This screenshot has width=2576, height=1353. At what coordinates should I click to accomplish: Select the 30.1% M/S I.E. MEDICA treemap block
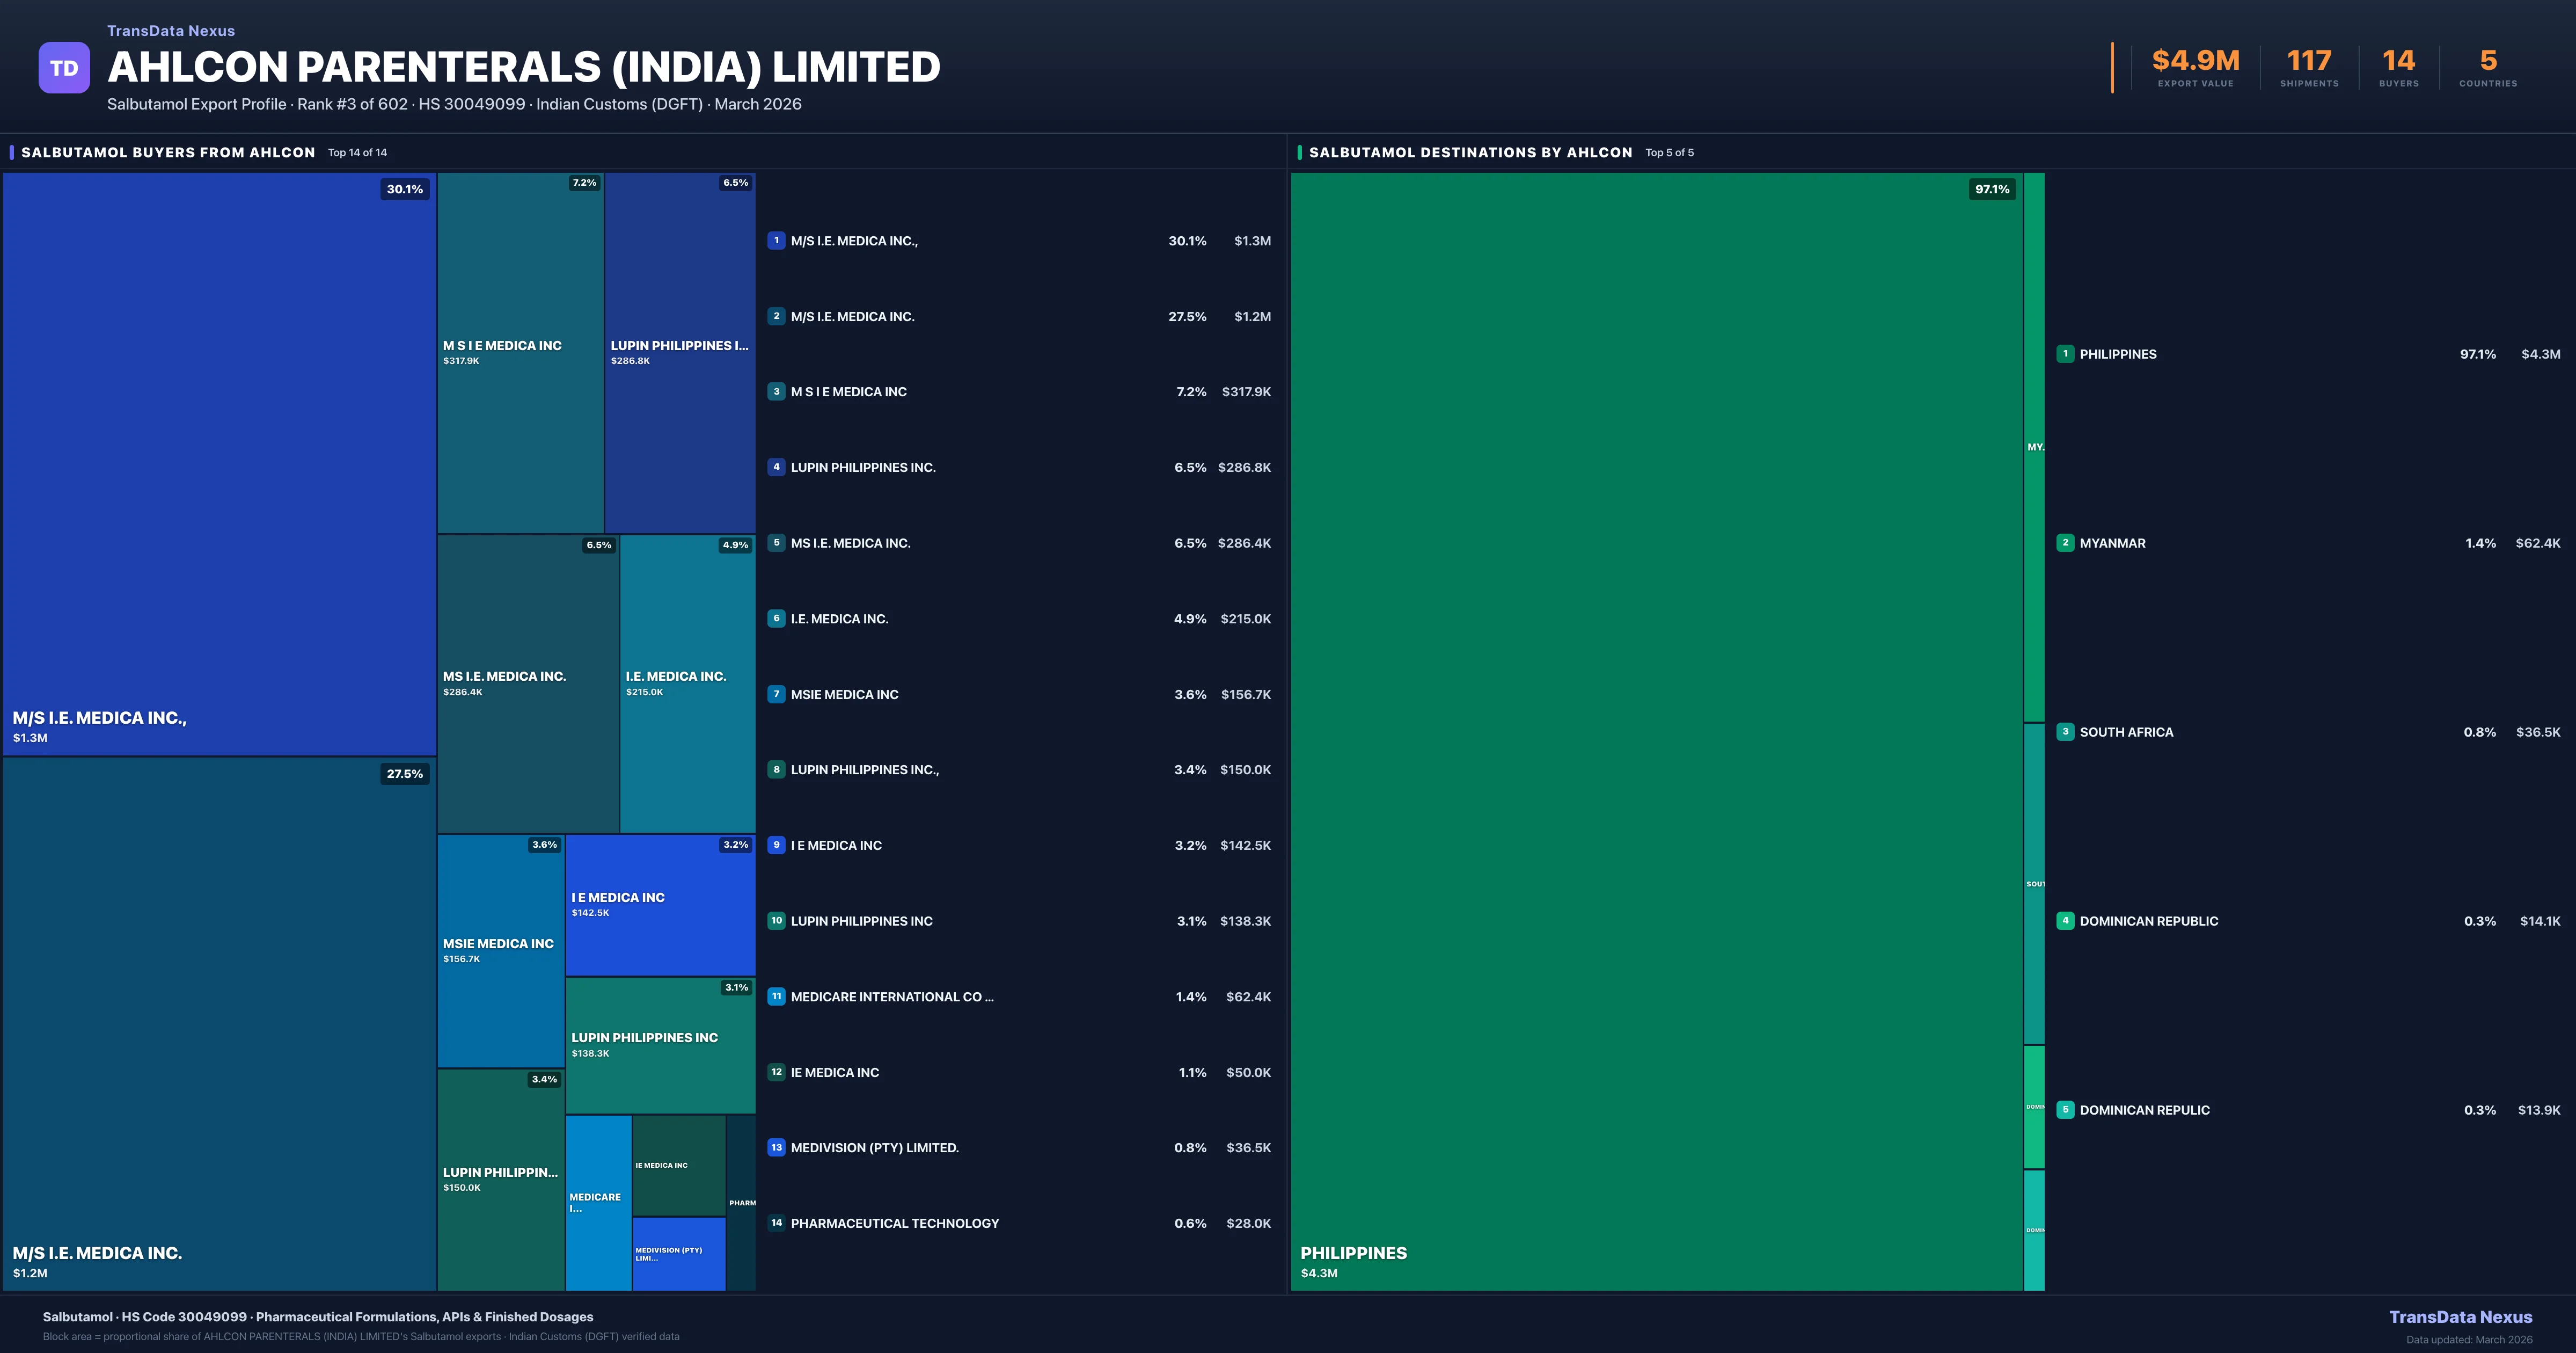[219, 463]
